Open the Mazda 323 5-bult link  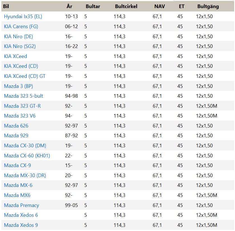pos(23,96)
